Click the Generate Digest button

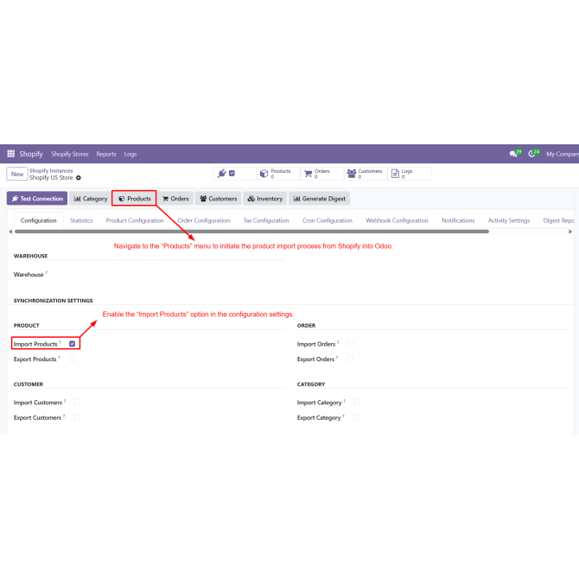click(320, 198)
